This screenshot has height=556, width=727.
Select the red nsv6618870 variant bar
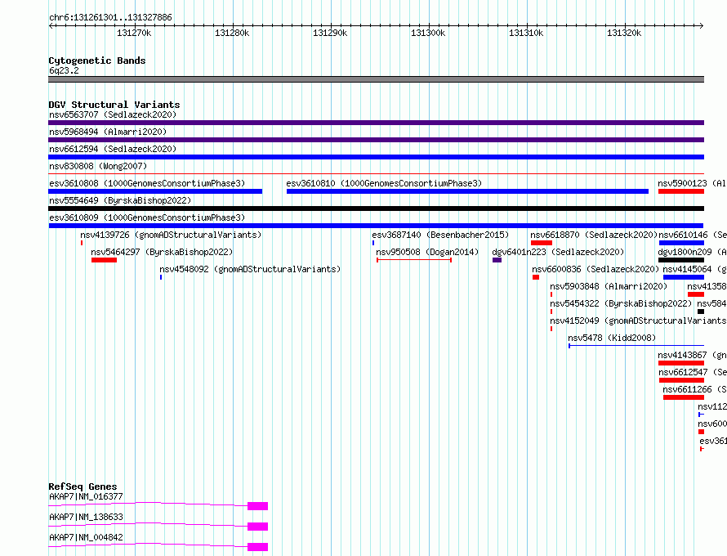(542, 243)
